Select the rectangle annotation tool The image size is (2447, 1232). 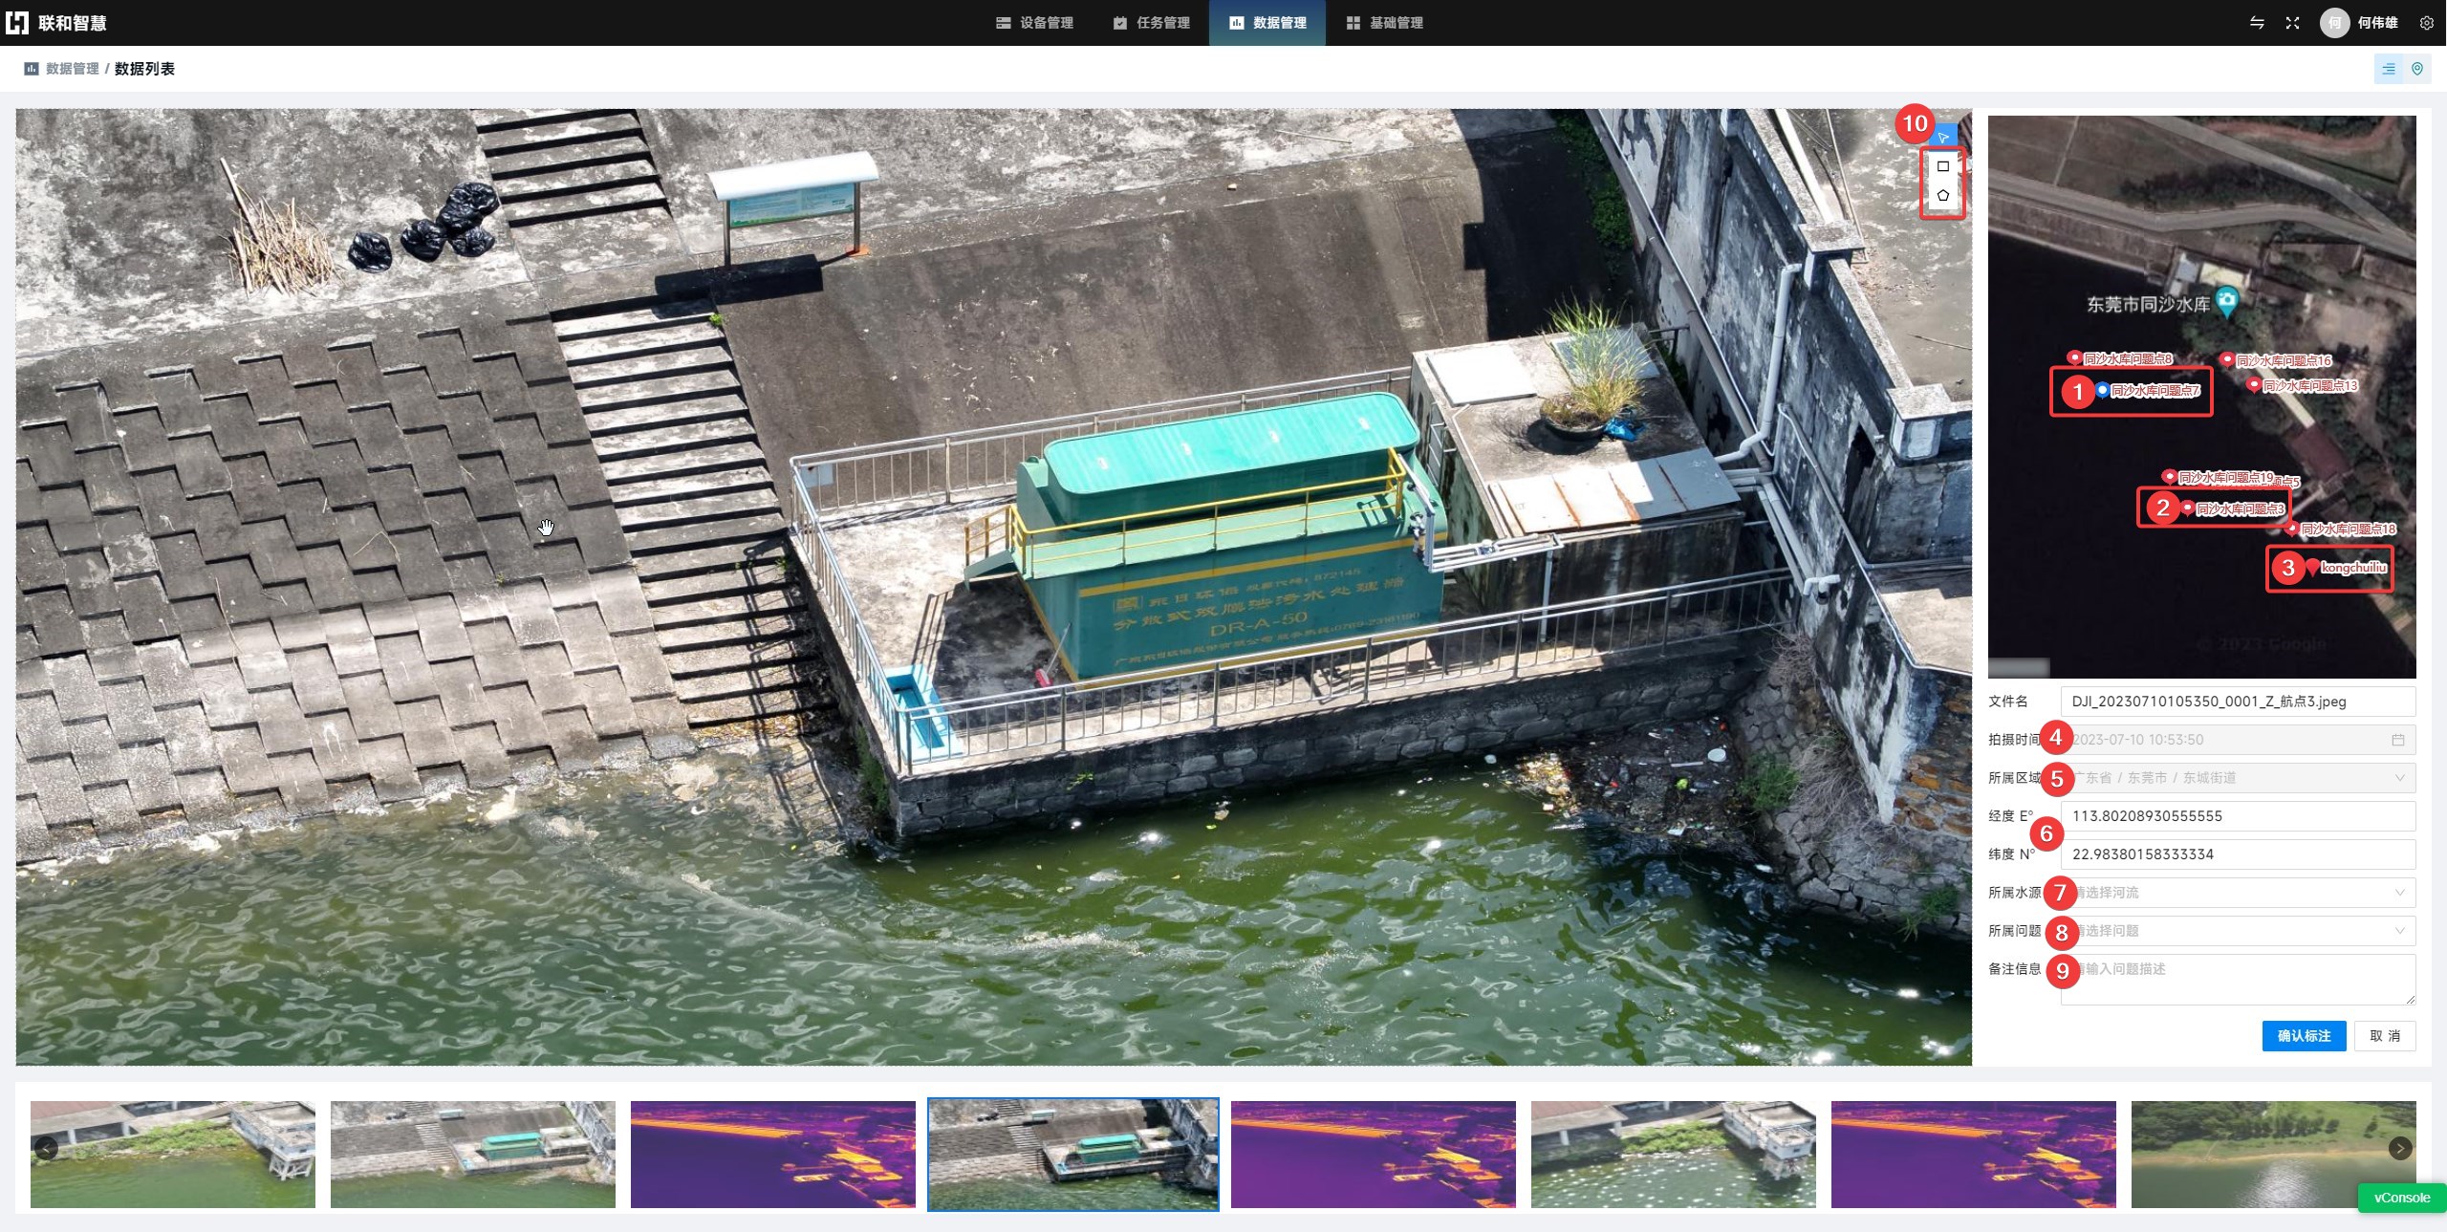click(1943, 166)
